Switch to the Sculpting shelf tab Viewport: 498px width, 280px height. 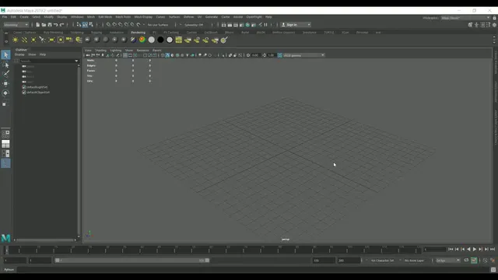[x=77, y=33]
